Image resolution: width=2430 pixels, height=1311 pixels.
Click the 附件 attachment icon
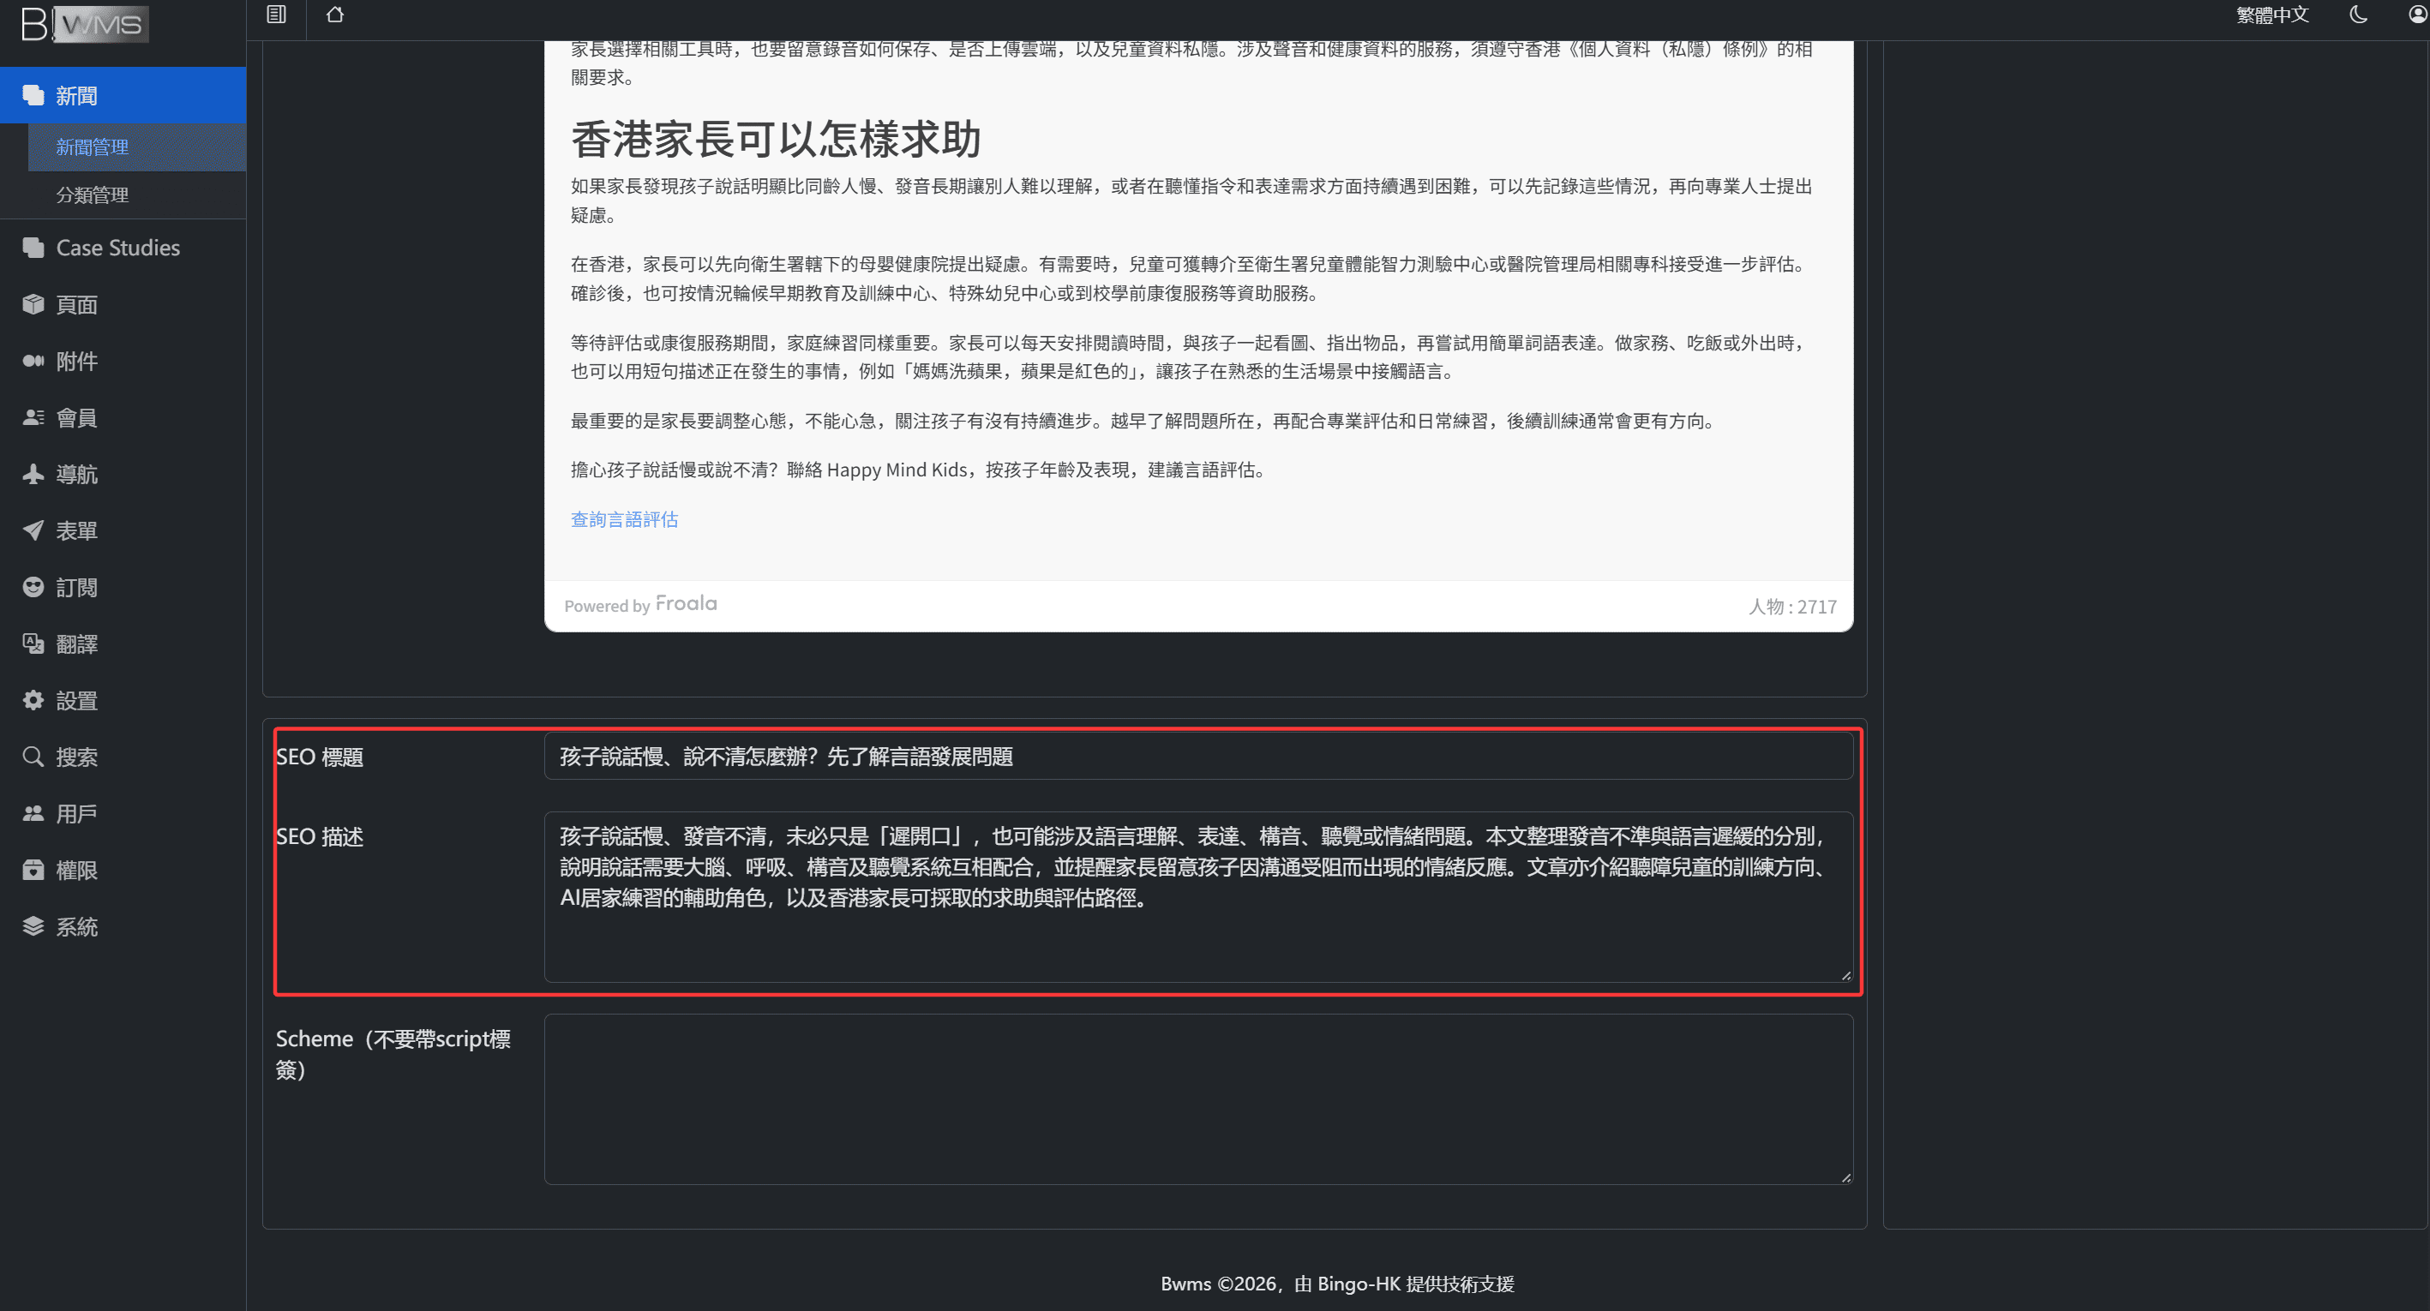tap(33, 362)
